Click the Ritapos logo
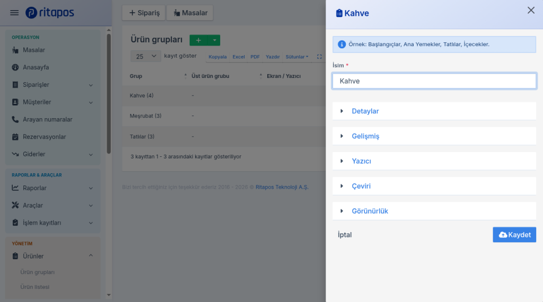Viewport: 543px width, 302px height. pos(50,13)
